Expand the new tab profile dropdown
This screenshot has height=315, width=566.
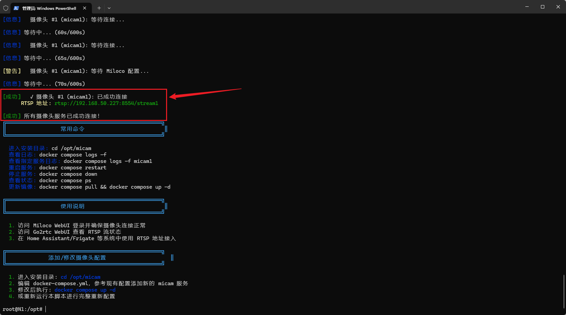click(109, 8)
